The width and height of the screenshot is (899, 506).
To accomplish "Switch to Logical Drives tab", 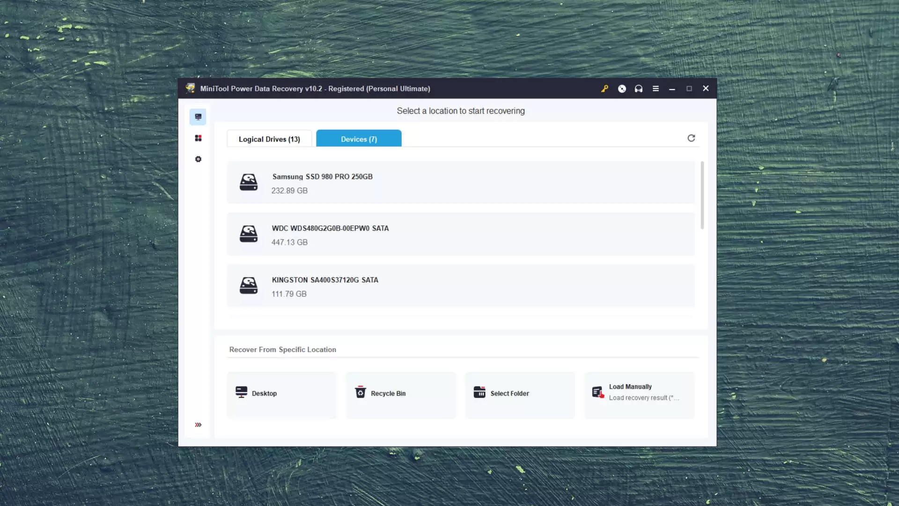I will [270, 139].
